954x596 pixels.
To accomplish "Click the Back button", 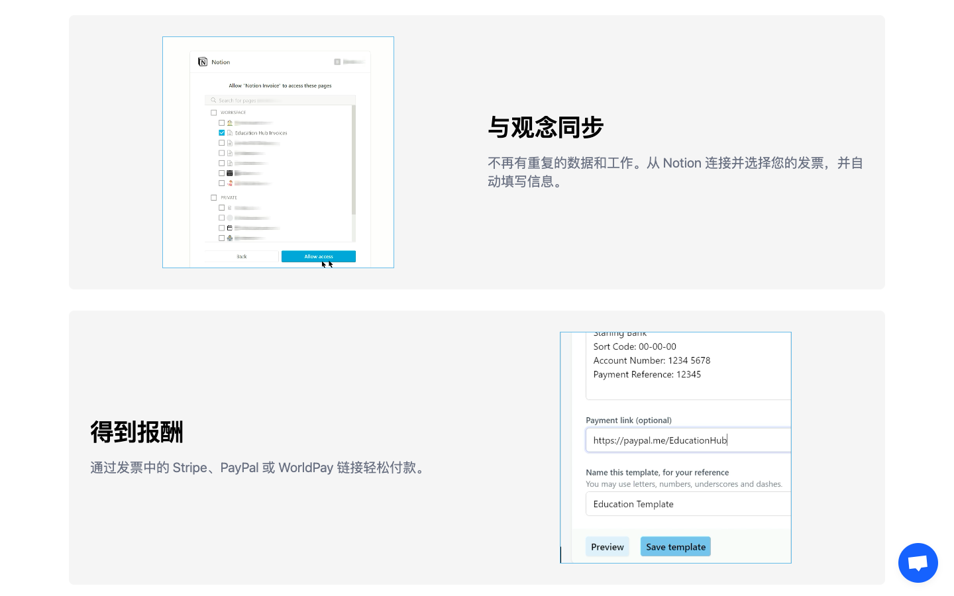I will 242,256.
